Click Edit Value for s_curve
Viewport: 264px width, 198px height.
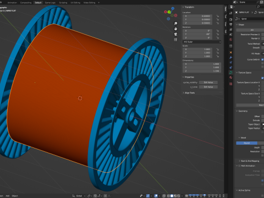[x=208, y=87]
